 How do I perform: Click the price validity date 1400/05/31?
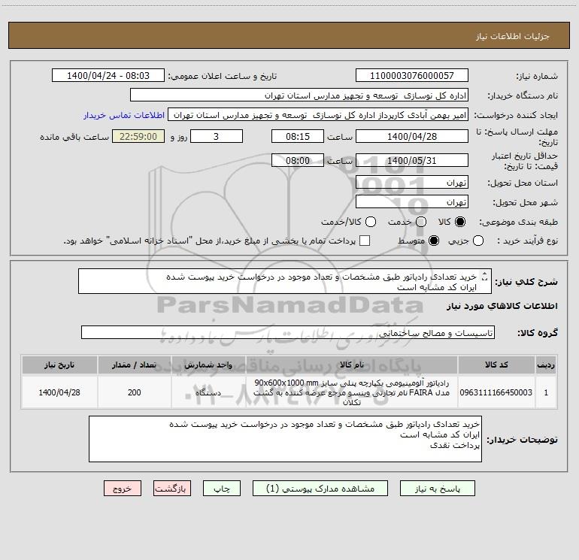(412, 161)
